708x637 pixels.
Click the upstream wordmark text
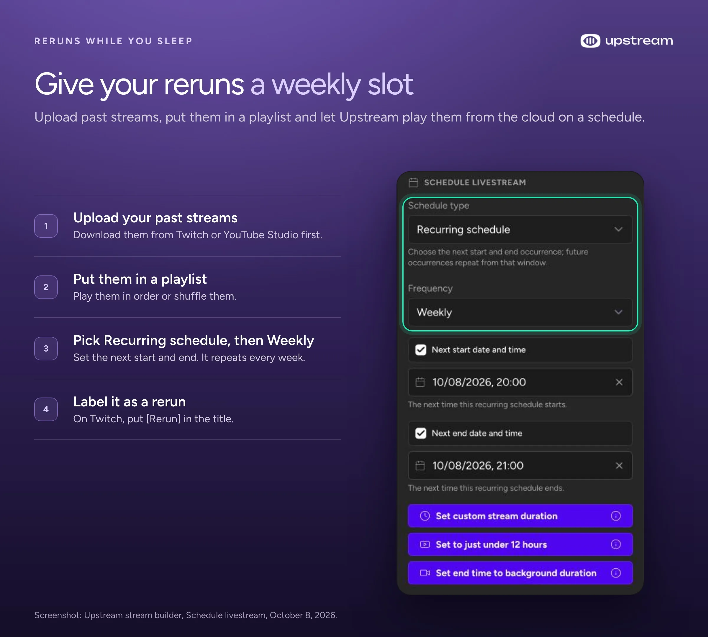639,41
